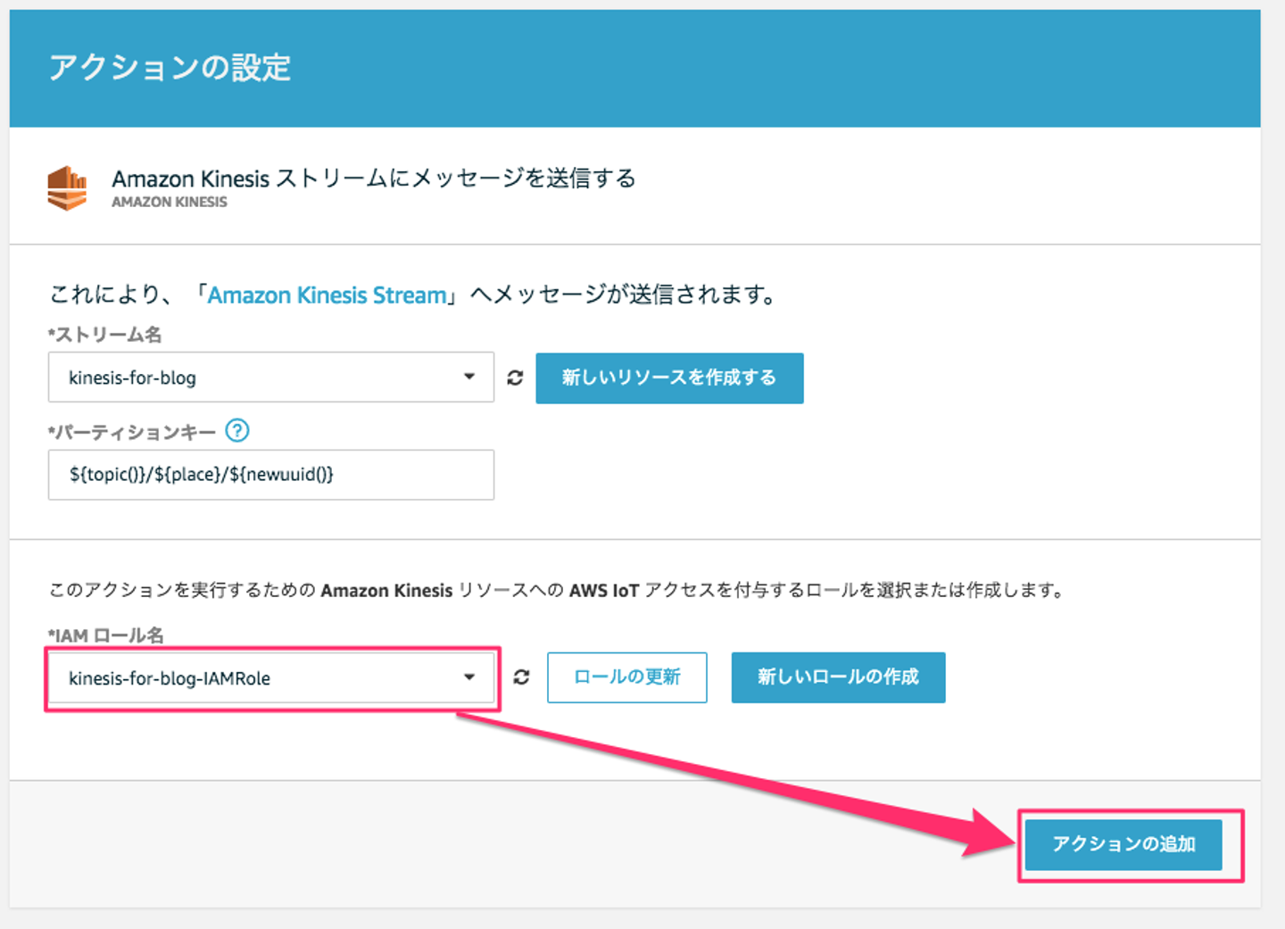Click the IAM ロール名 field label

point(107,635)
